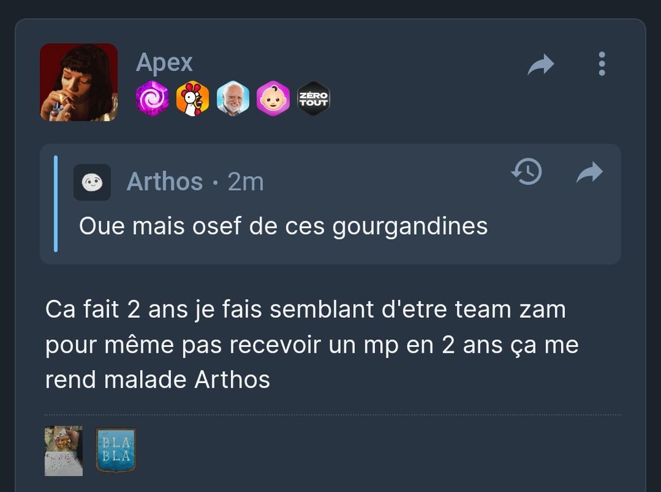Click the blue vertical bar of the quote
The height and width of the screenshot is (492, 661).
56,204
